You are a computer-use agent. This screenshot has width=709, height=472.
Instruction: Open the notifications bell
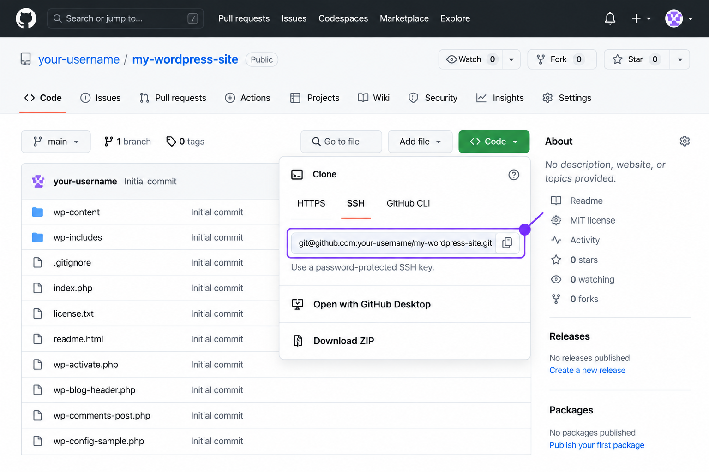[610, 18]
